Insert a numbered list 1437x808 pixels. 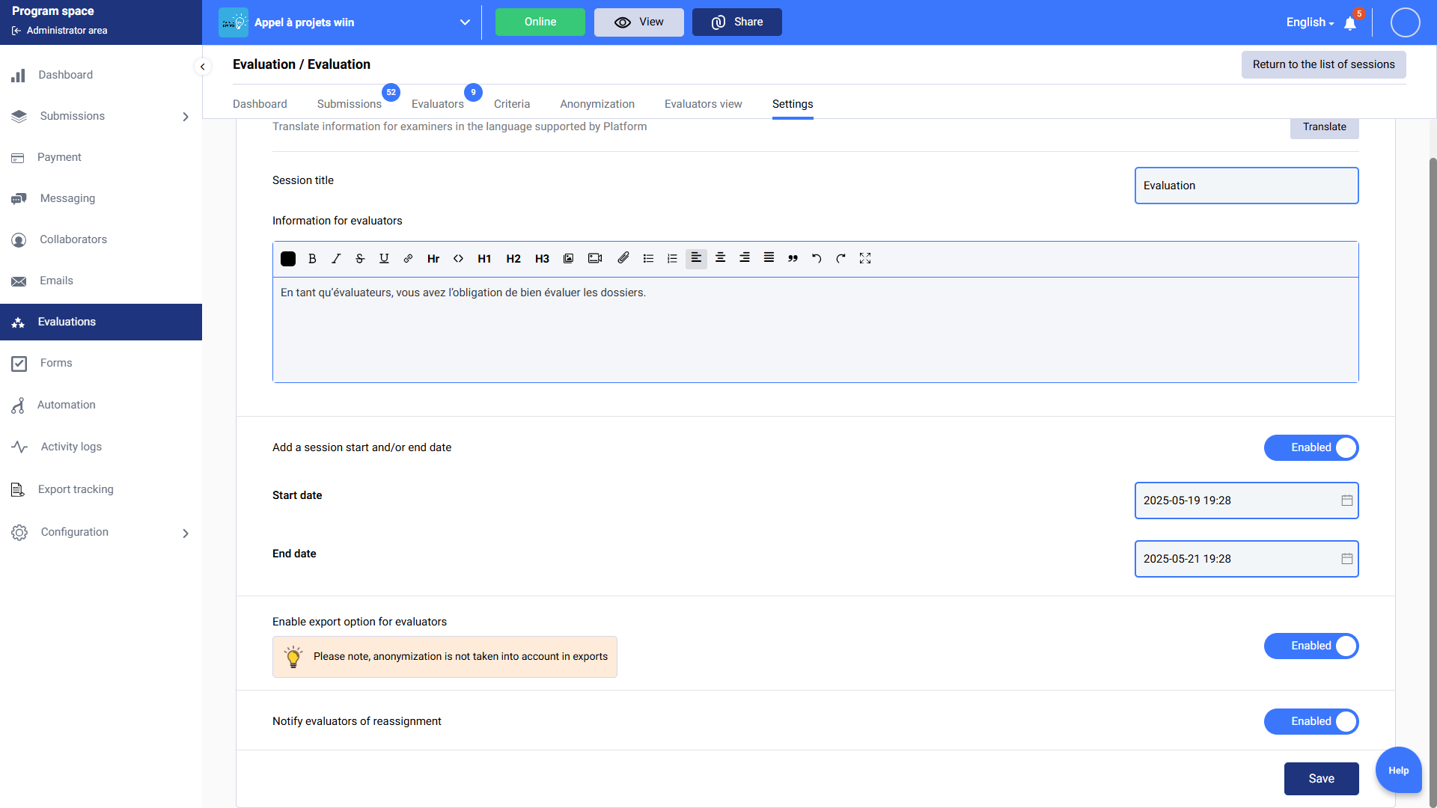[x=672, y=258]
